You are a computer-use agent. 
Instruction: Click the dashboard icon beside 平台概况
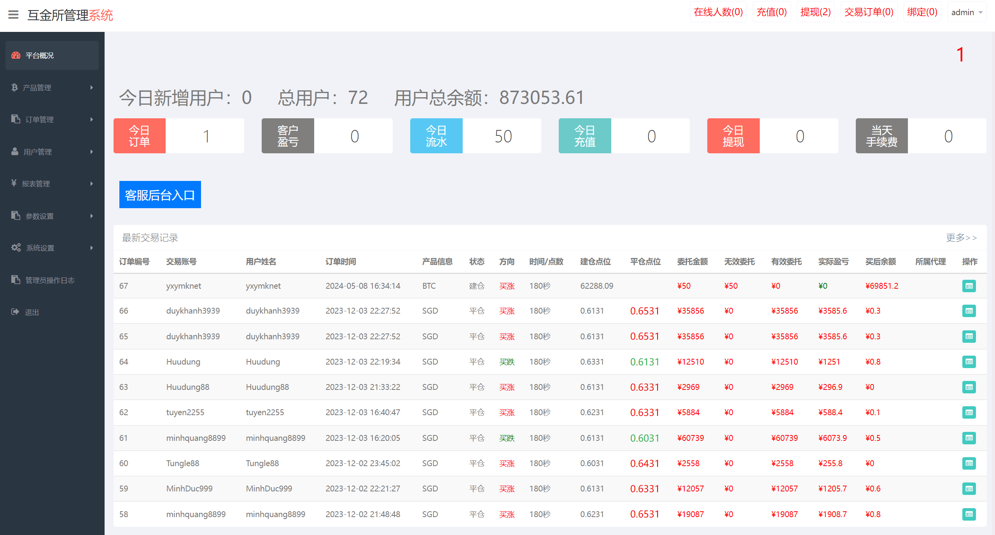(16, 55)
